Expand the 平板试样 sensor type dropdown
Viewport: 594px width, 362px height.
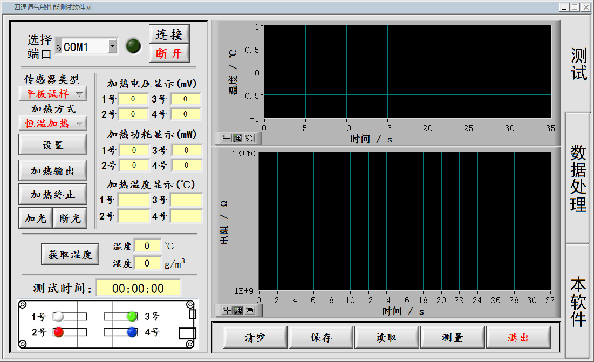[80, 94]
